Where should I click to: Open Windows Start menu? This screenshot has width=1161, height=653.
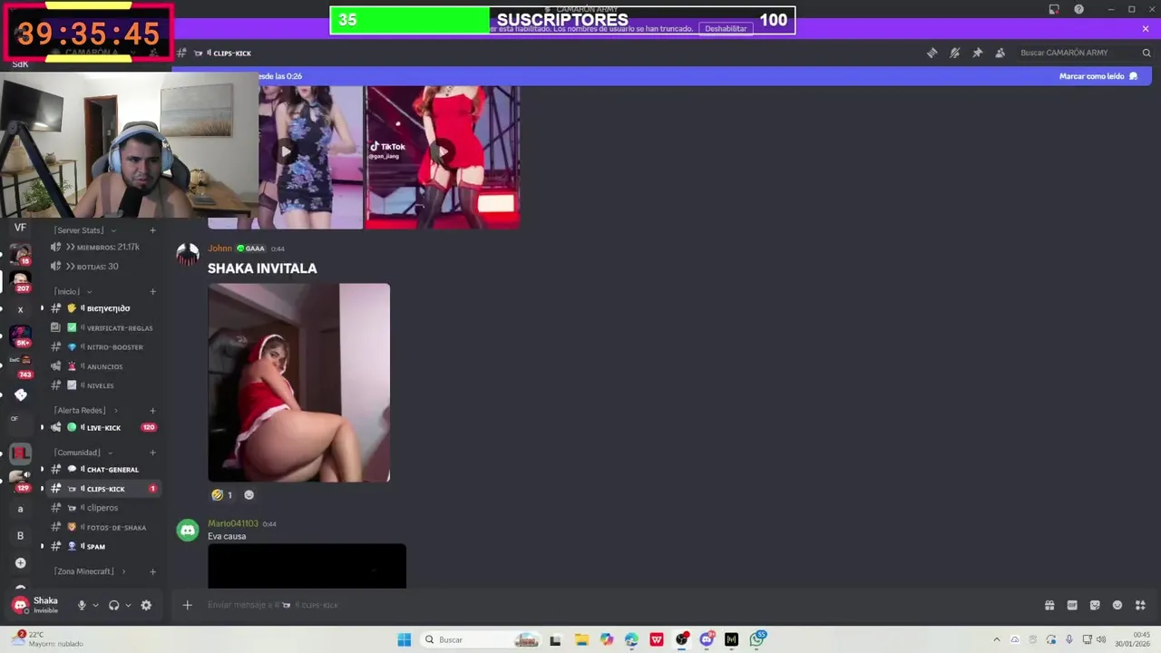point(404,639)
